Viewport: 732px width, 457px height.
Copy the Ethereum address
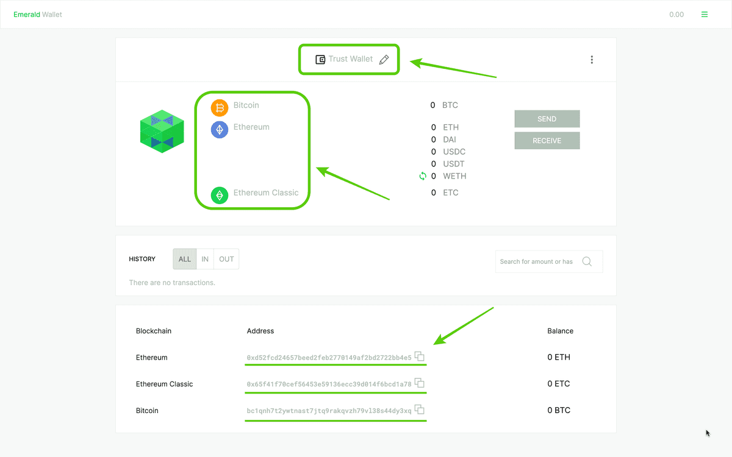tap(420, 356)
